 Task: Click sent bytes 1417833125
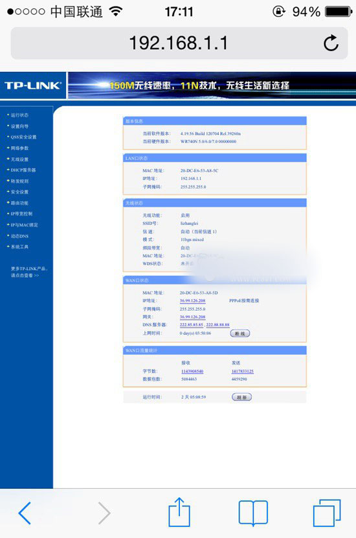click(x=243, y=371)
